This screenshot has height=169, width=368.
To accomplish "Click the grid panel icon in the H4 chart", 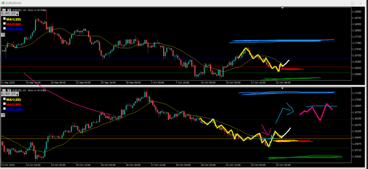I will [x=3, y=10].
